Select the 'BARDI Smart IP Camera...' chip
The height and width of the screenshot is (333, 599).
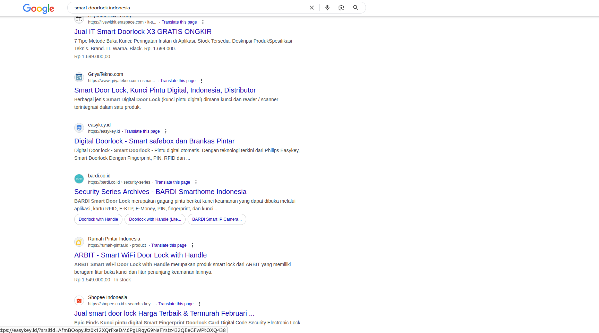tap(217, 219)
